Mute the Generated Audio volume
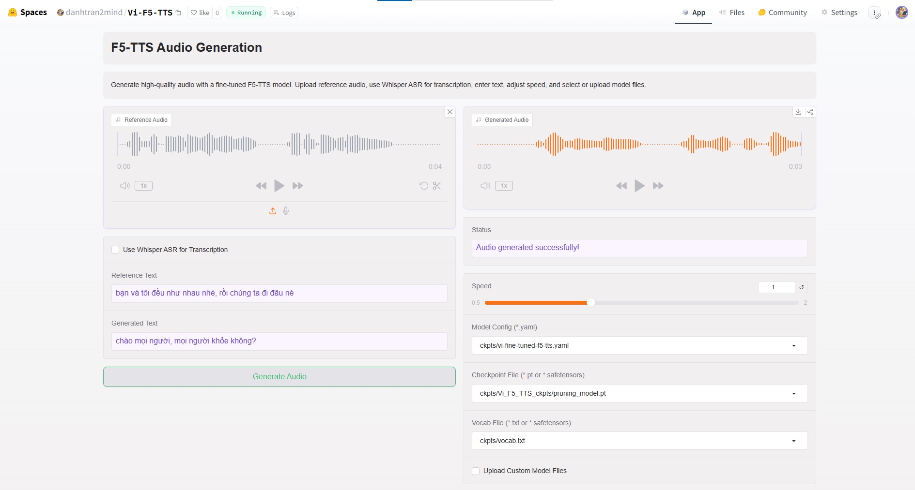 485,186
